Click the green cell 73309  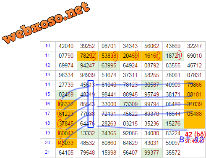click(130, 104)
